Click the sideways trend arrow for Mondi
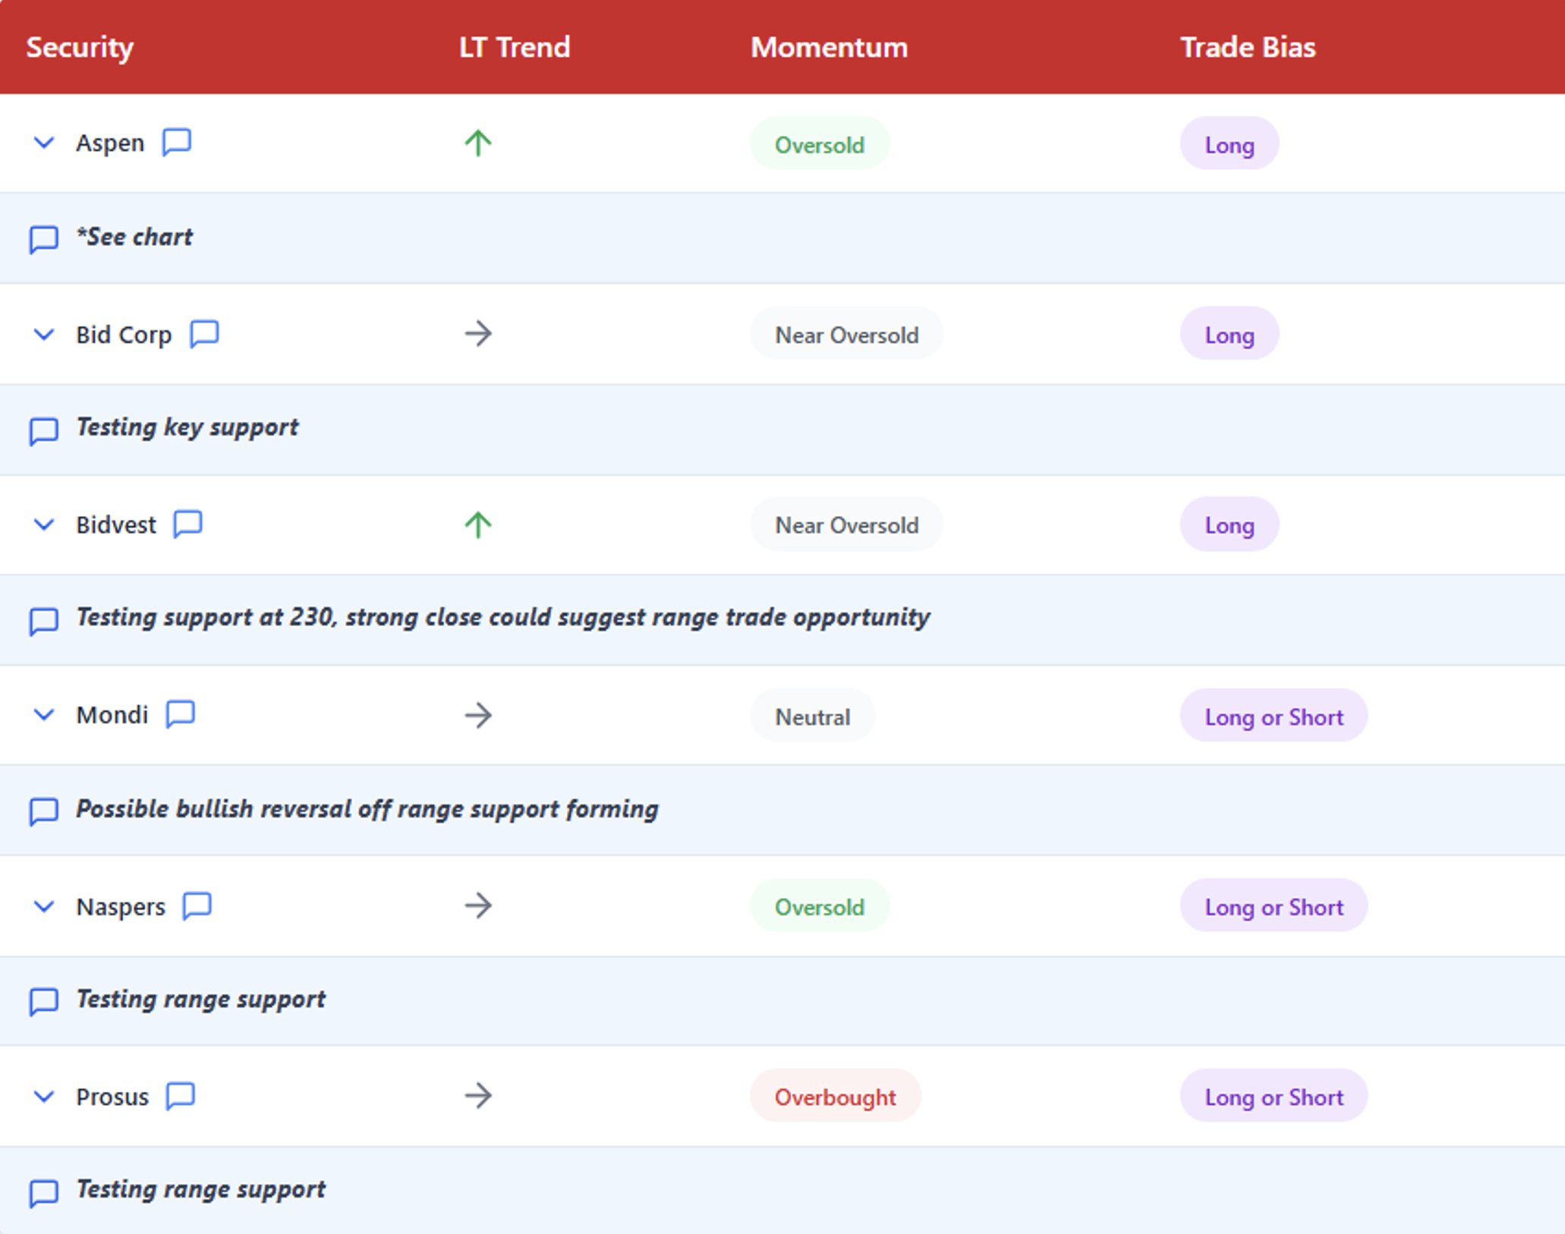Viewport: 1565px width, 1234px height. [478, 715]
